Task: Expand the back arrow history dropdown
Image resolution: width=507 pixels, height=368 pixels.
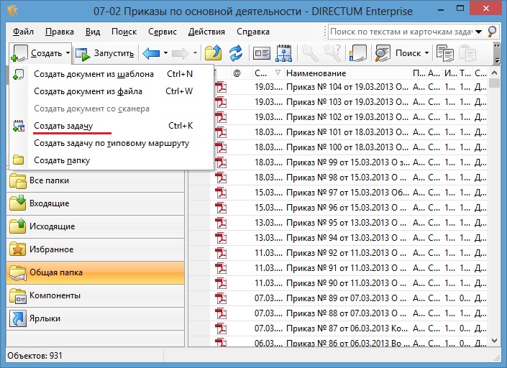Action: click(x=165, y=53)
